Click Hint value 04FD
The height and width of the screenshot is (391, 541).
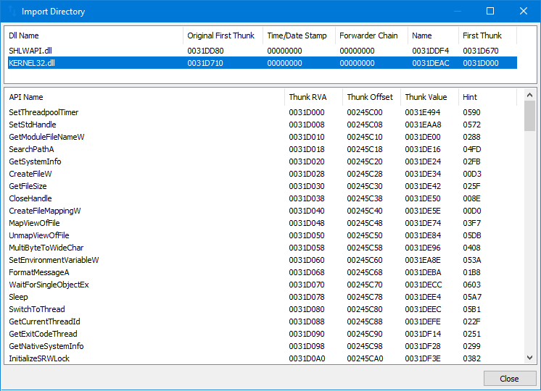pos(472,149)
